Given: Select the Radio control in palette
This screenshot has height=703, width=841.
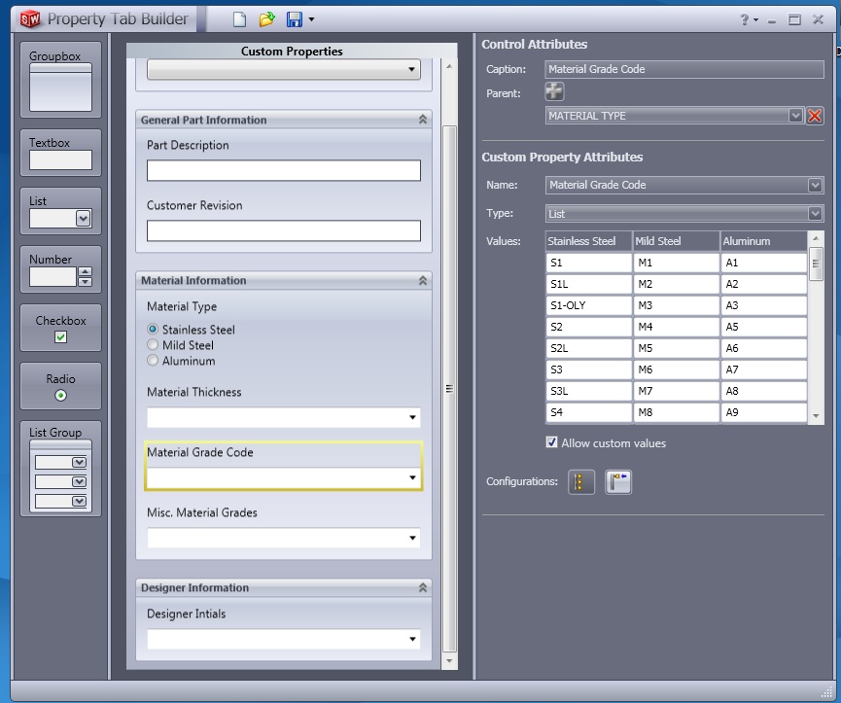Looking at the screenshot, I should 60,386.
